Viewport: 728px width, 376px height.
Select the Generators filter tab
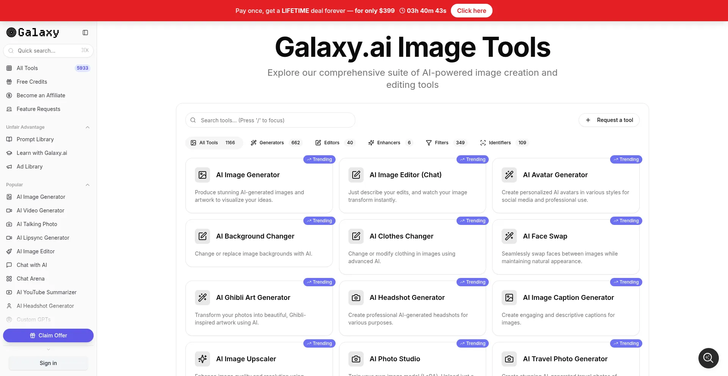pyautogui.click(x=276, y=143)
